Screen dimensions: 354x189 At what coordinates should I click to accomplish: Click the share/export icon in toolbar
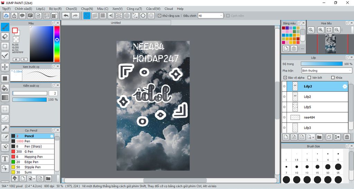(14, 16)
